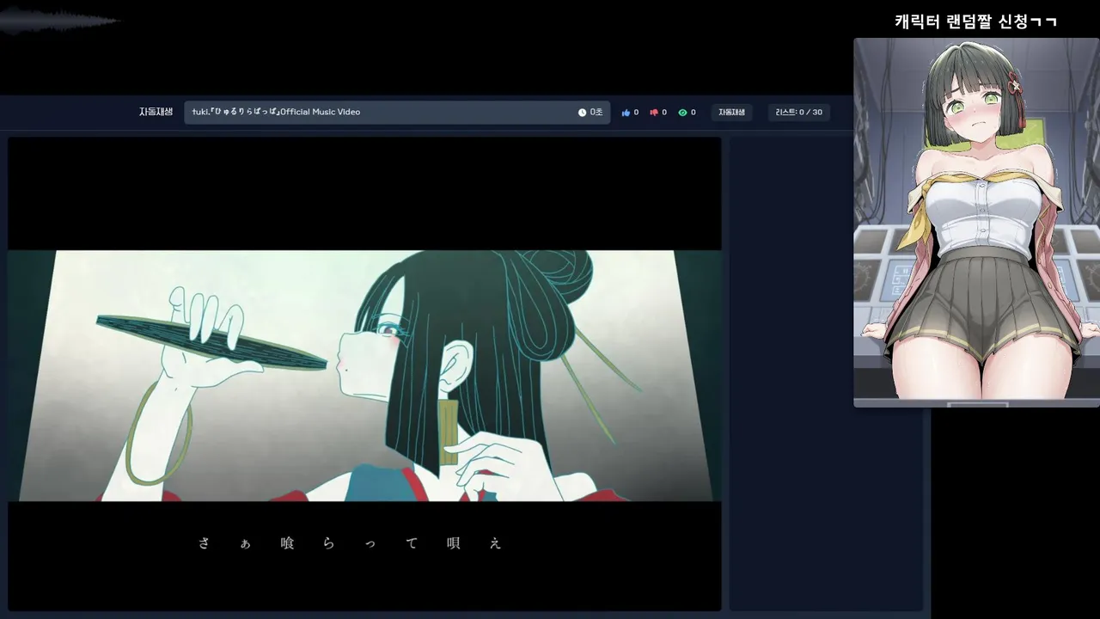Click the 자동재생 label left of the title

156,113
